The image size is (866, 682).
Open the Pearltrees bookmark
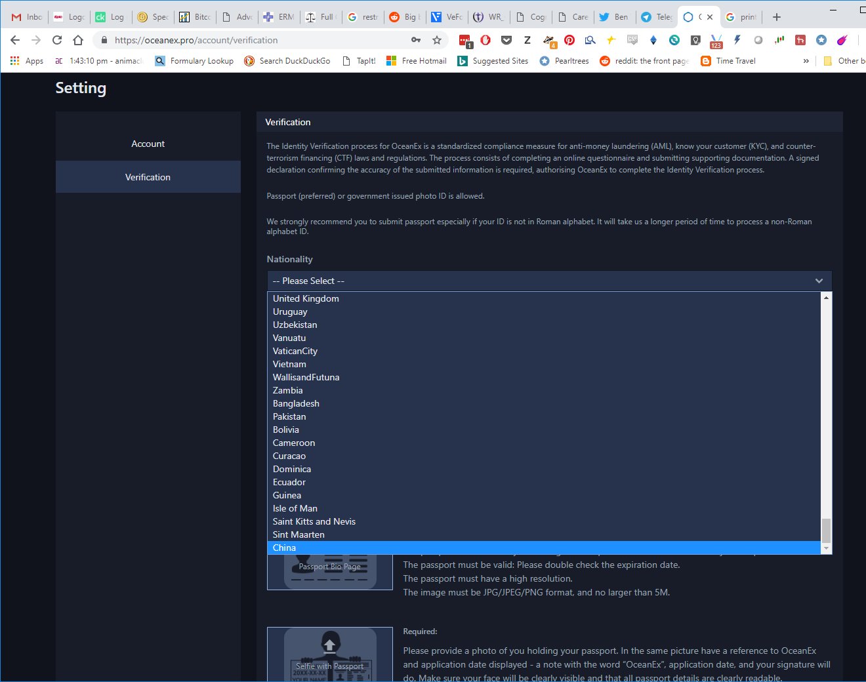(564, 61)
